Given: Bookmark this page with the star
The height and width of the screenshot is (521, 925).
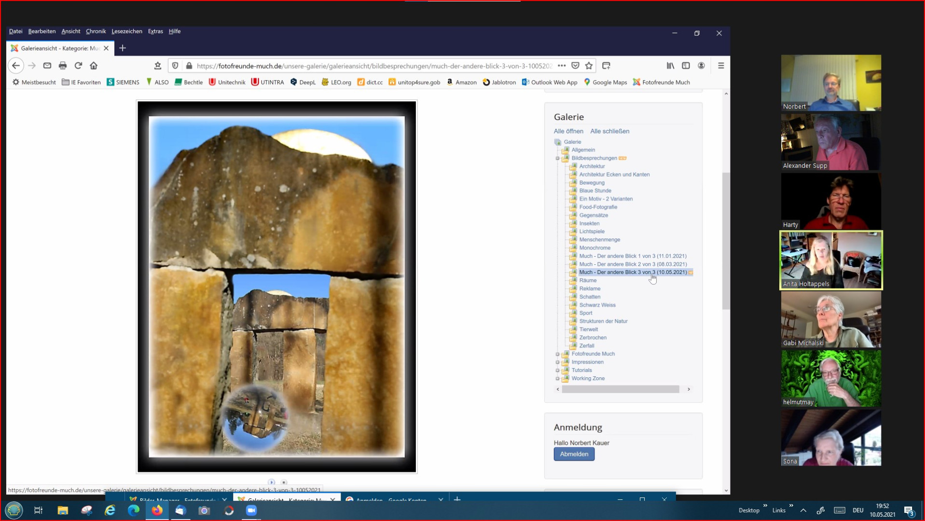Looking at the screenshot, I should 589,66.
